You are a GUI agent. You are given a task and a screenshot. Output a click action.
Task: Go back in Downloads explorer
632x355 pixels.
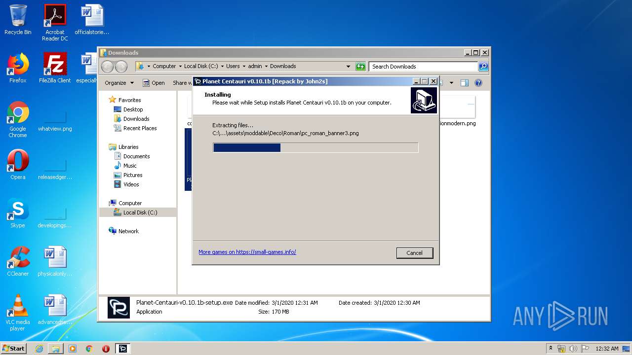107,67
